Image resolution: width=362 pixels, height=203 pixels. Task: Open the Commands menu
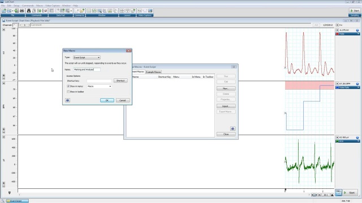(28, 6)
